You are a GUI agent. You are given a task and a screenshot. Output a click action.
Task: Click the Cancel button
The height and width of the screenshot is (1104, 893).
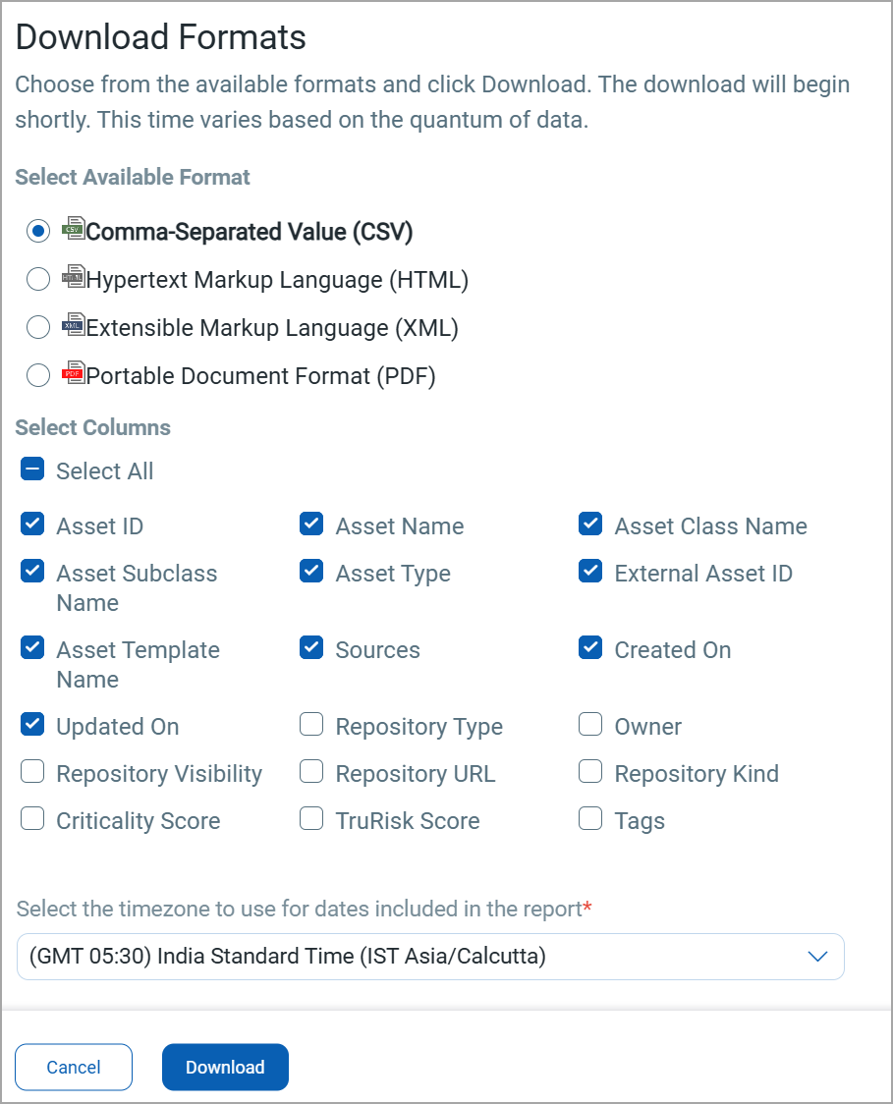(74, 1067)
